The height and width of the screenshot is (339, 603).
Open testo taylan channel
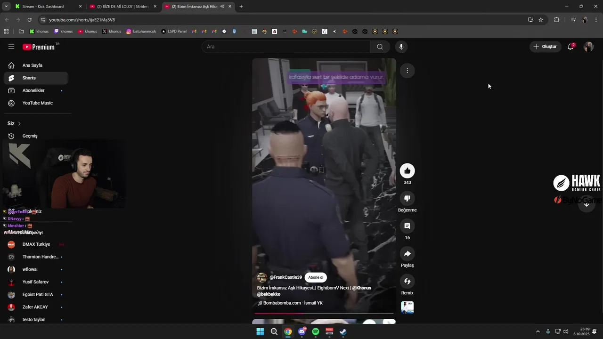click(x=36, y=320)
